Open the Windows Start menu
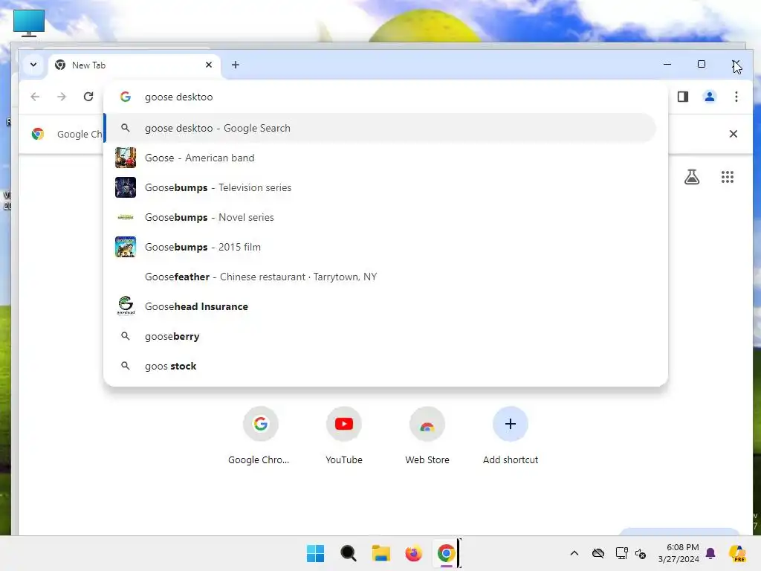 (x=315, y=553)
